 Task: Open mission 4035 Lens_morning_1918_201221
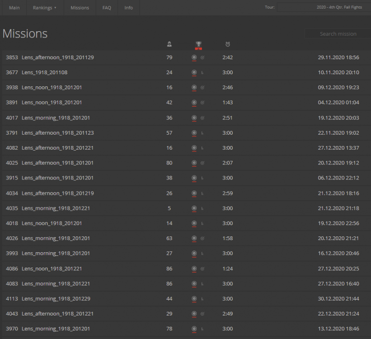(56, 208)
